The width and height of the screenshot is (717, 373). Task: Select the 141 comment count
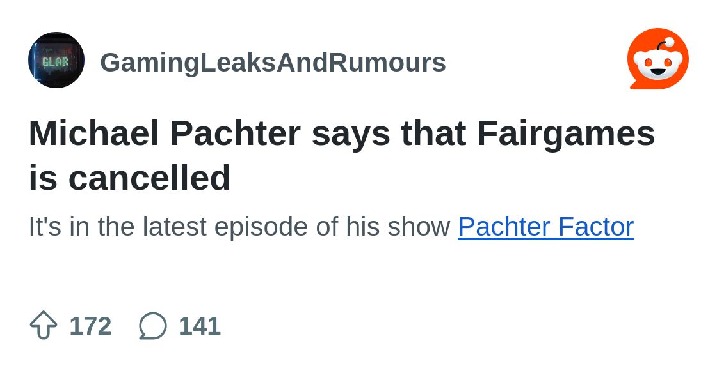point(200,326)
